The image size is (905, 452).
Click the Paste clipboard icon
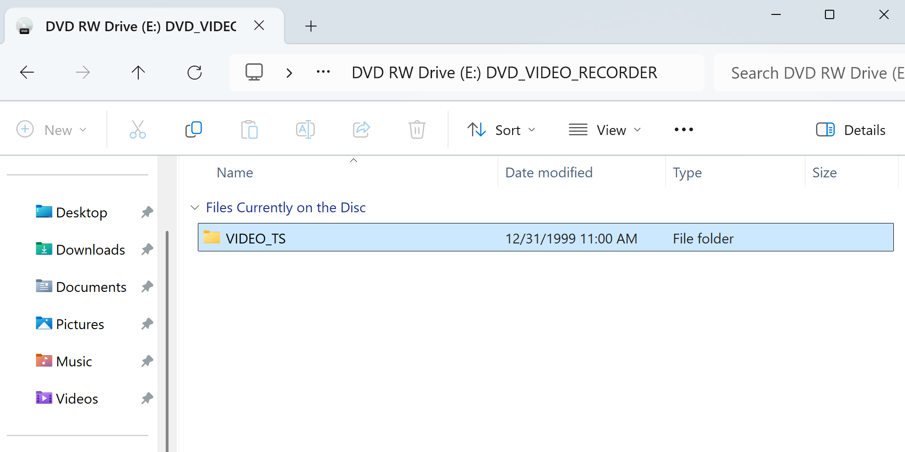[250, 130]
